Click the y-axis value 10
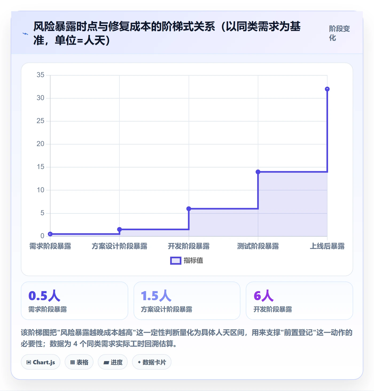374x391 pixels. 41,190
